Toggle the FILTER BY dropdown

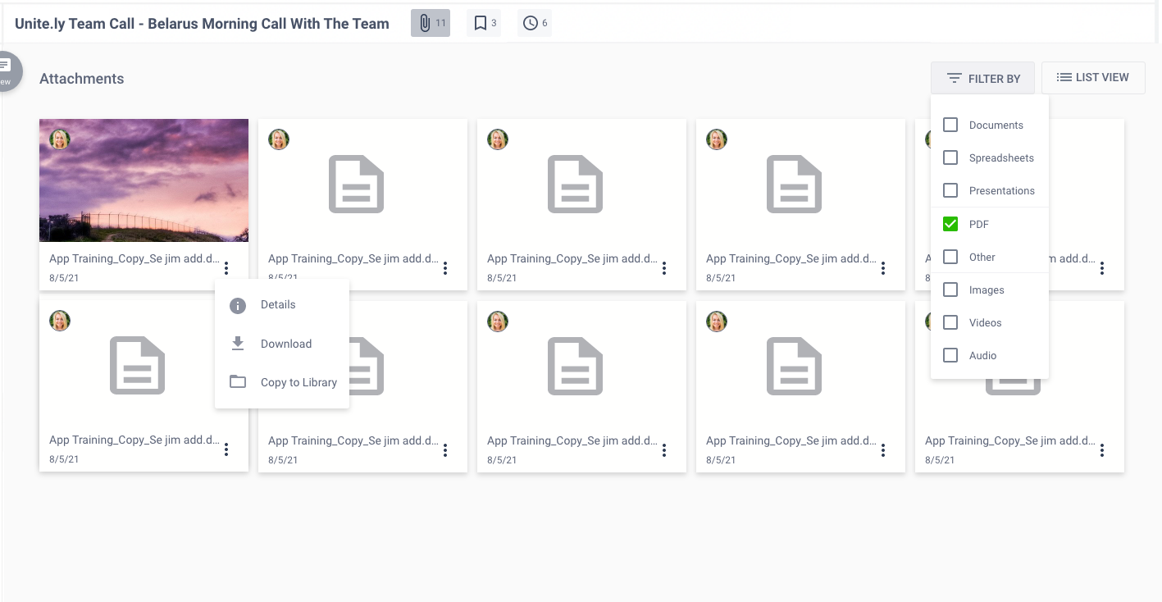[x=982, y=78]
